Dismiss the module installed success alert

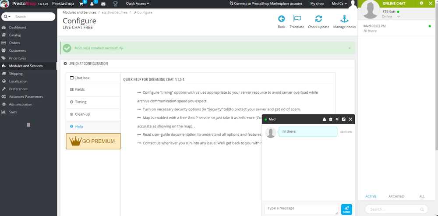click(350, 48)
